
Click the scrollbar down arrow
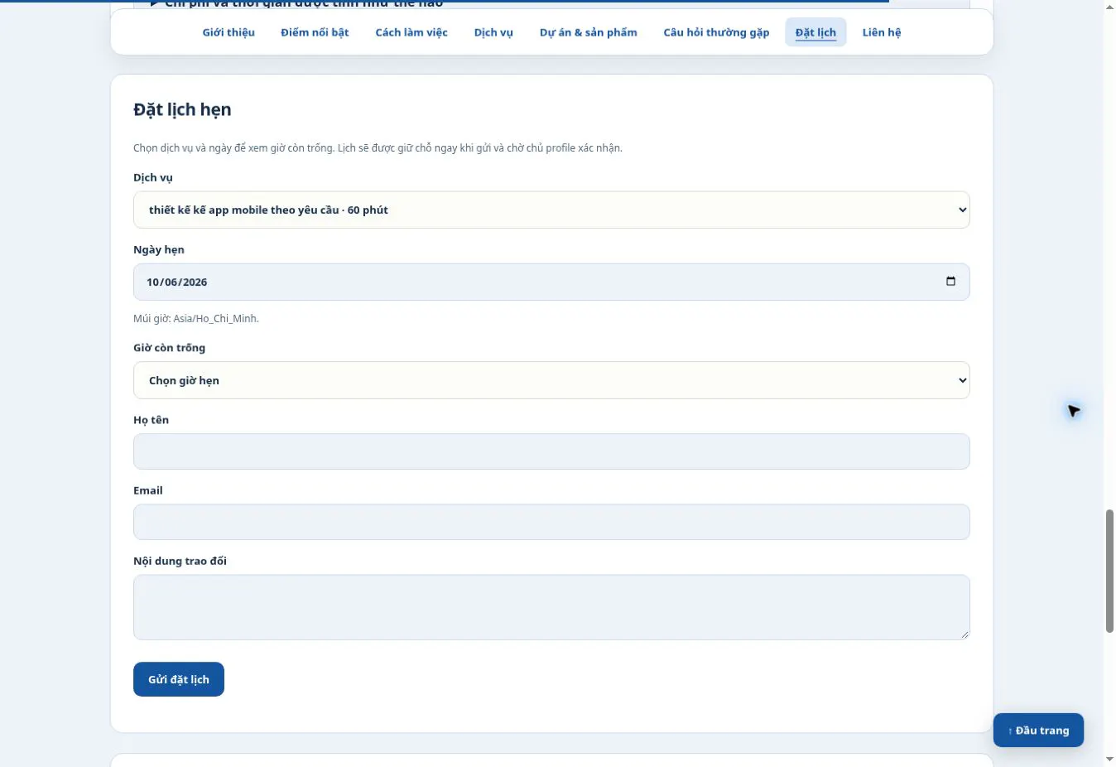tap(1109, 759)
